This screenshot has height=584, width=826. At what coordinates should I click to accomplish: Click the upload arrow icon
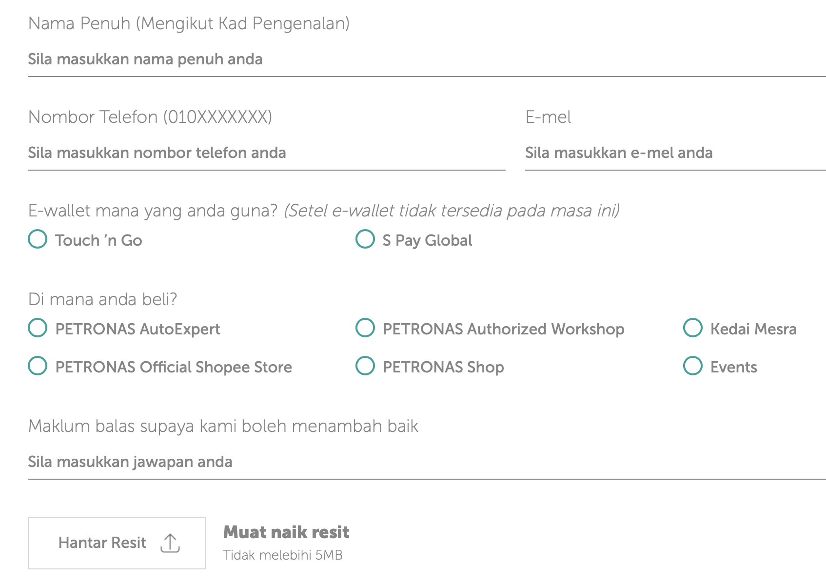tap(170, 543)
